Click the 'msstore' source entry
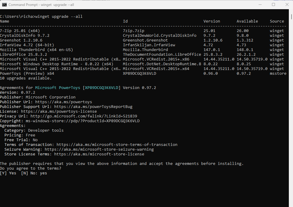The width and height of the screenshot is (293, 207). (x=278, y=74)
